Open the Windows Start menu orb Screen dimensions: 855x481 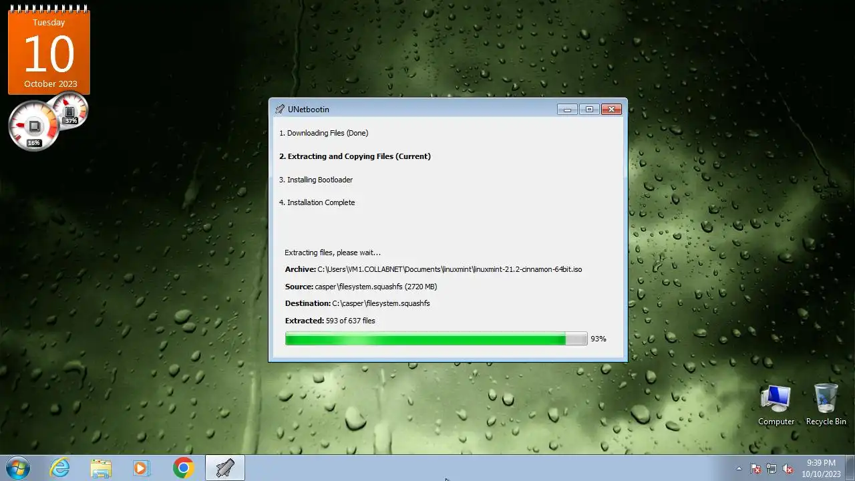pos(17,468)
